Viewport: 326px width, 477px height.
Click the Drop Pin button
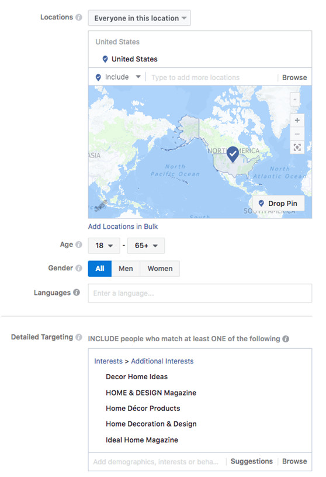coord(278,203)
